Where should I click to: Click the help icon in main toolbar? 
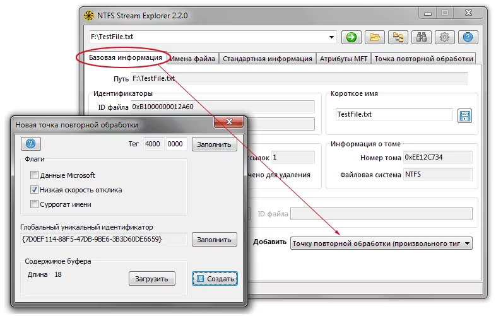[468, 37]
